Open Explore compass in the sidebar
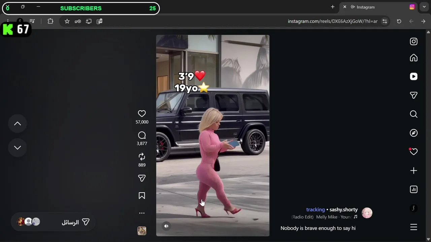431x242 pixels. [413, 133]
